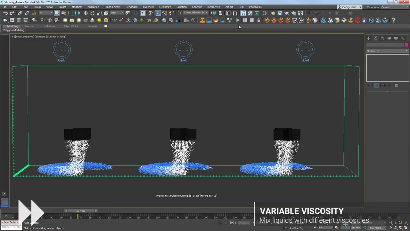This screenshot has height=231, width=410.
Task: Pause the running Phoenix FD simulation
Action: click(245, 20)
